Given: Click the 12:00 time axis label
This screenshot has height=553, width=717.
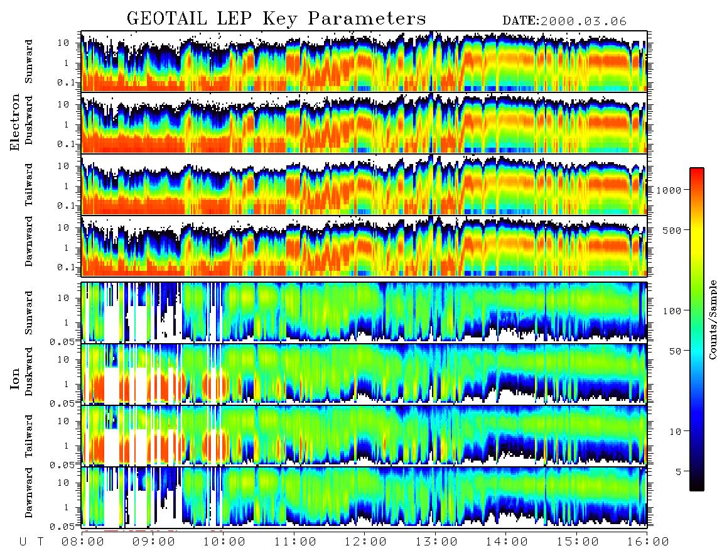Looking at the screenshot, I should coord(365,542).
